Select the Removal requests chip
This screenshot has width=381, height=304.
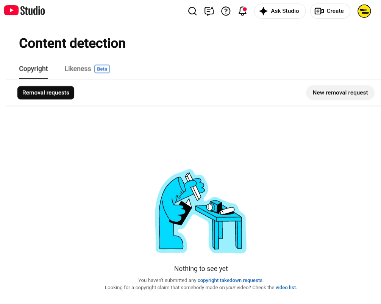click(46, 92)
